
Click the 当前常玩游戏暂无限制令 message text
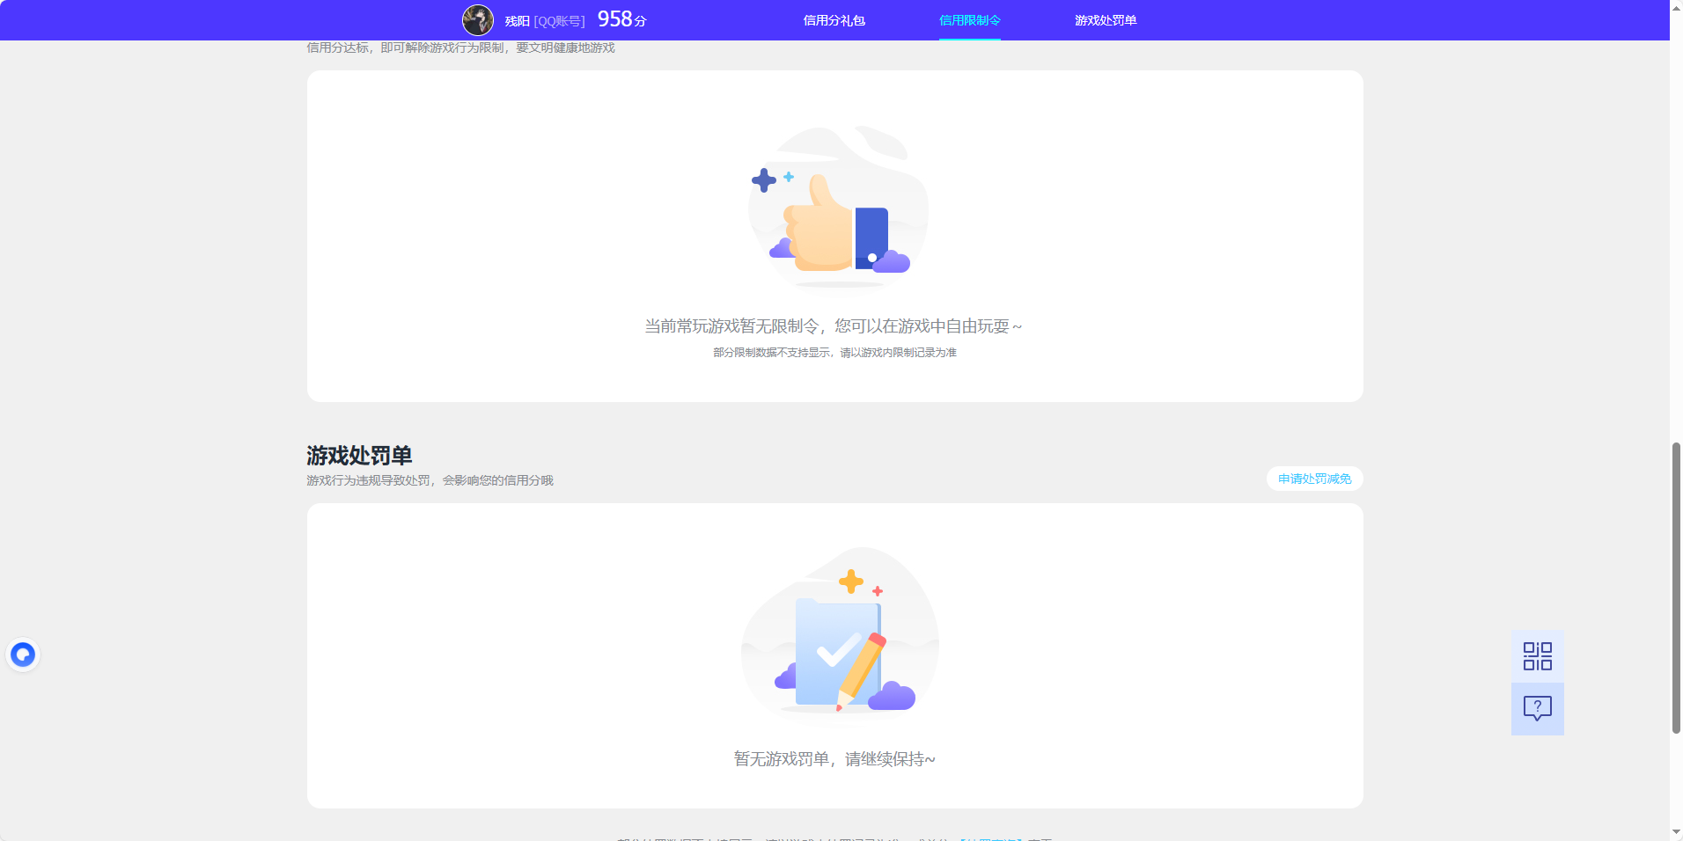(x=833, y=326)
